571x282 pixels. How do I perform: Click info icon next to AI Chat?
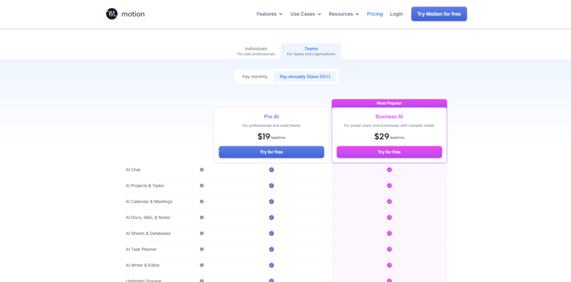202,169
